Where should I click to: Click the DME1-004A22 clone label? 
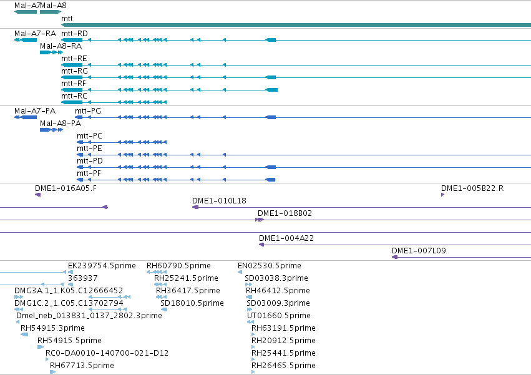pyautogui.click(x=286, y=239)
